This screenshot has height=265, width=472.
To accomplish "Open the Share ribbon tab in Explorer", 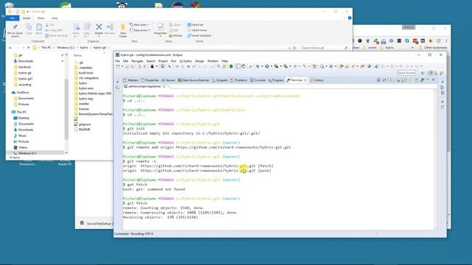I will coord(41,18).
